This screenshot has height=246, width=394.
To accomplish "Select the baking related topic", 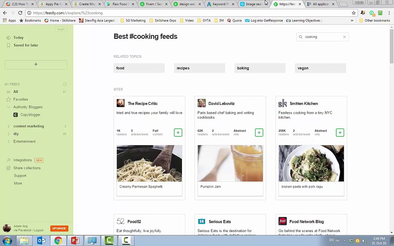I will [x=260, y=68].
